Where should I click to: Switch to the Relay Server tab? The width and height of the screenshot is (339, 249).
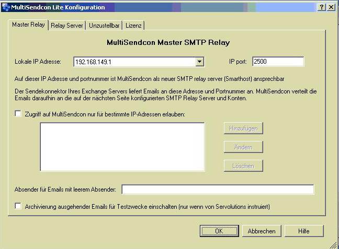click(67, 25)
